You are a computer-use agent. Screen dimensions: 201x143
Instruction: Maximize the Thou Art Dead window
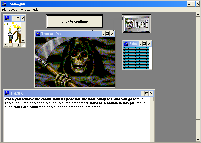click(x=107, y=34)
